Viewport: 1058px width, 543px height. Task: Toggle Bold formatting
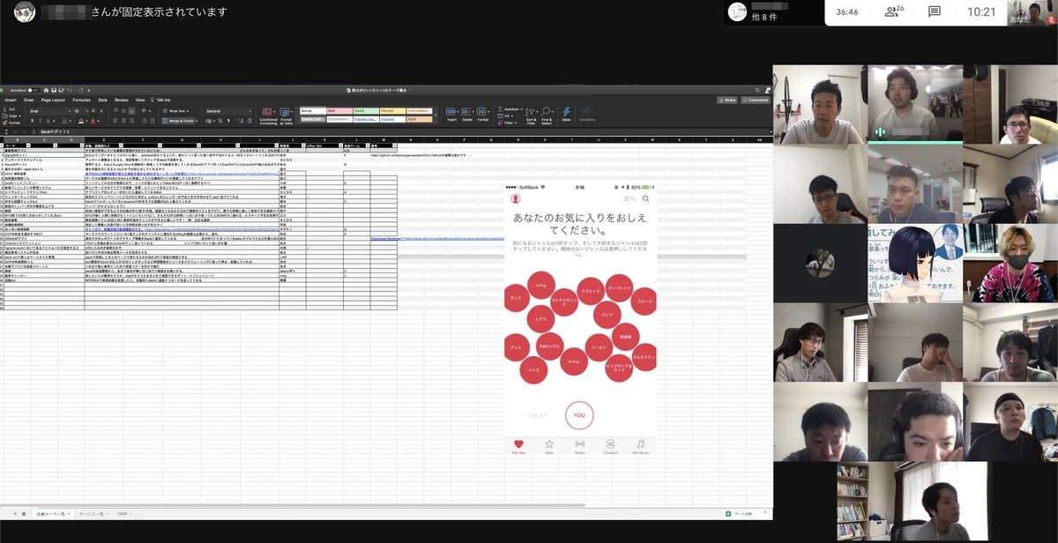click(32, 121)
